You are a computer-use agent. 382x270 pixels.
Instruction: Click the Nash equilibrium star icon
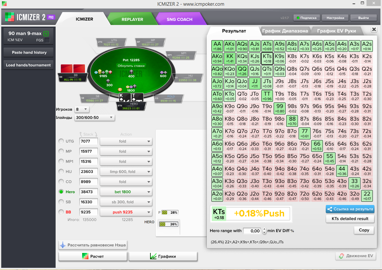(63, 245)
